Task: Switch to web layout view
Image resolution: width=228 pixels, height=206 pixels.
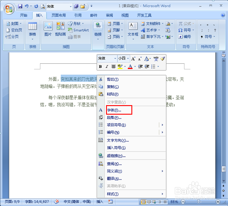Action: pos(154,202)
